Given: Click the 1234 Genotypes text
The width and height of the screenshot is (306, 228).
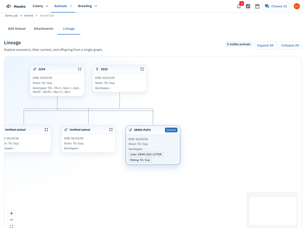Looking at the screenshot, I should [x=56, y=90].
